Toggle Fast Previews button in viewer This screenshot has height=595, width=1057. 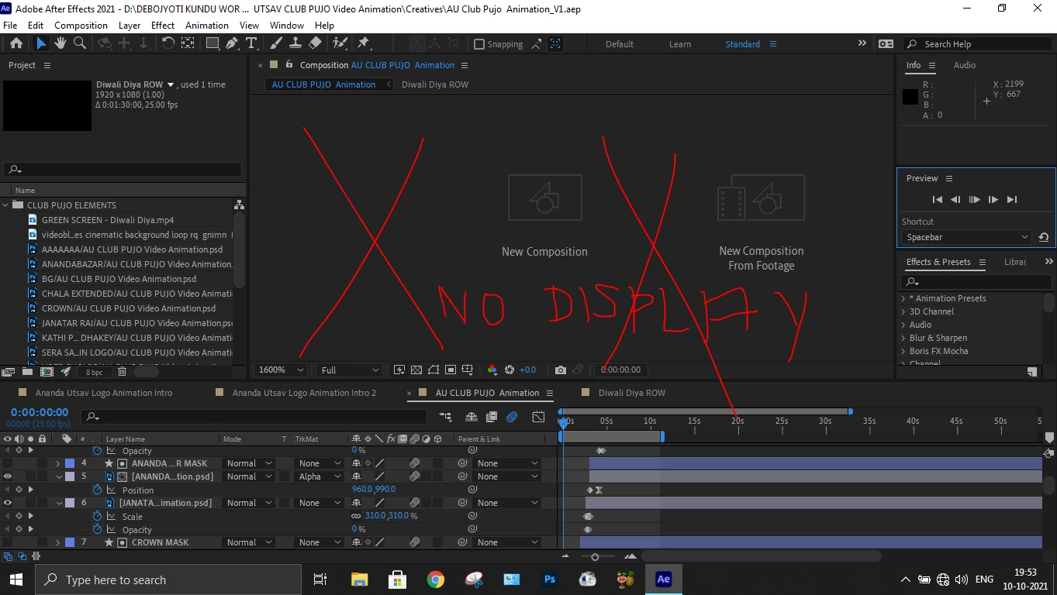click(399, 370)
